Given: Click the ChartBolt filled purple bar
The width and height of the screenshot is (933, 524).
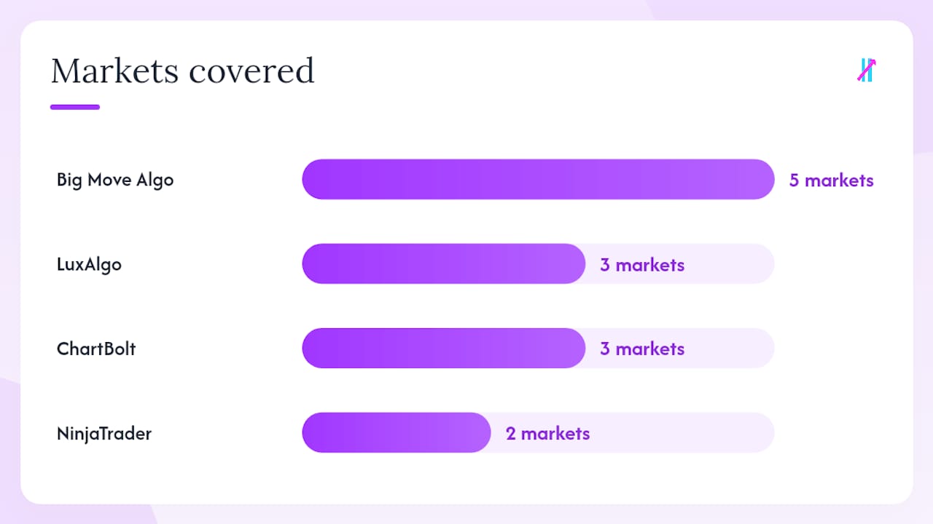Looking at the screenshot, I should (443, 348).
